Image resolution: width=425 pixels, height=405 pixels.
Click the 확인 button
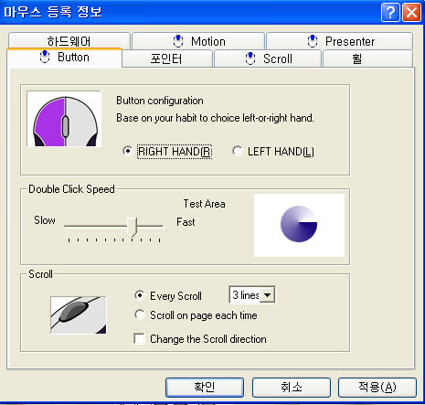coord(205,388)
